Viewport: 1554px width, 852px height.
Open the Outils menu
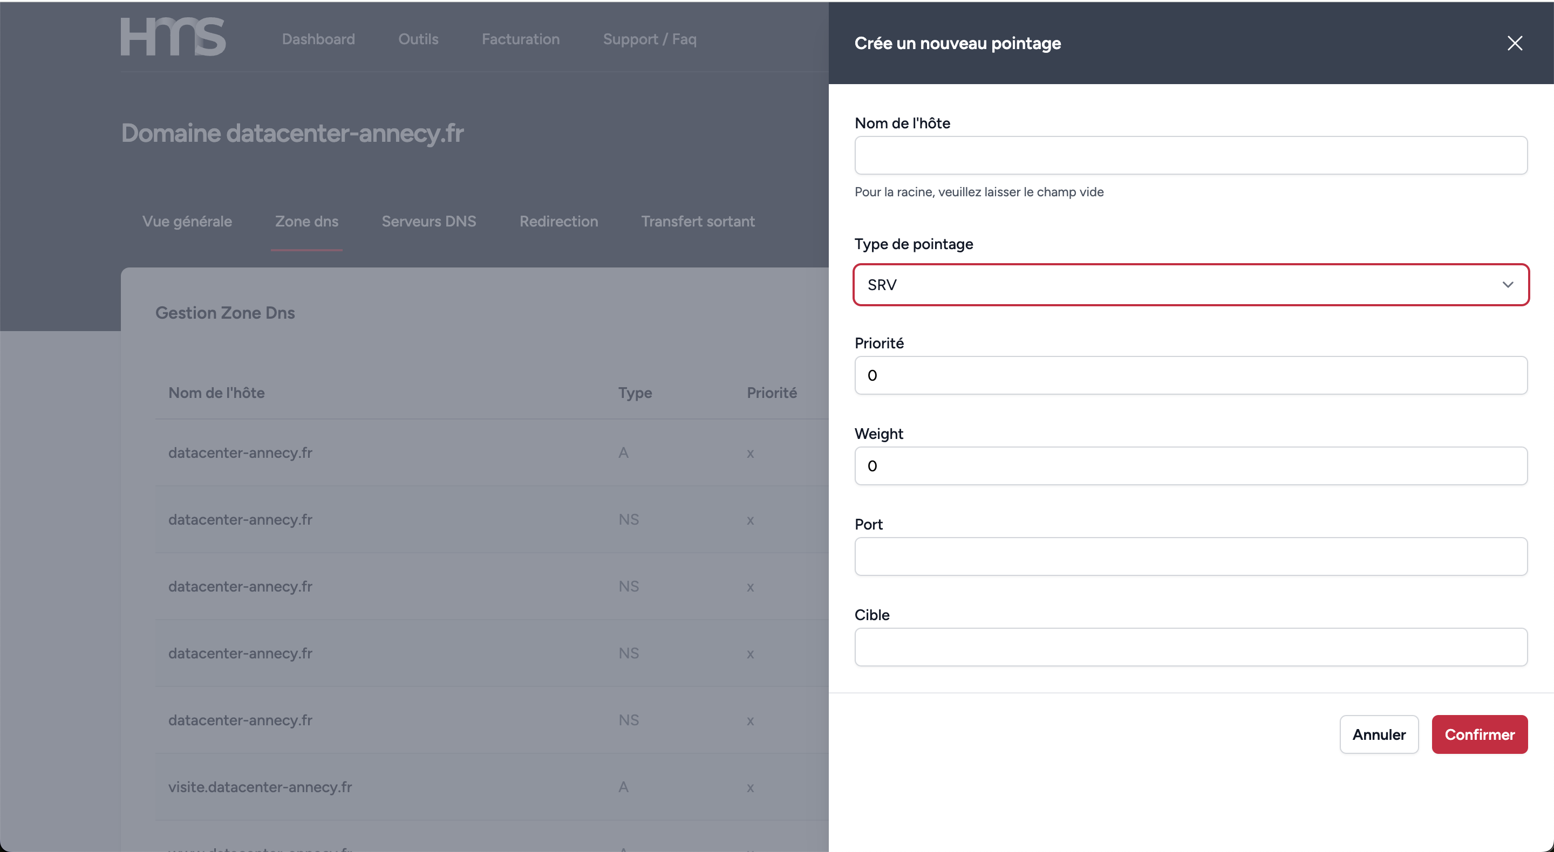(418, 39)
